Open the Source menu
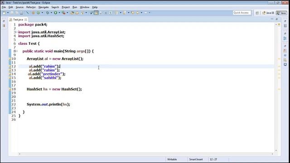290x163 pixels. point(19,7)
